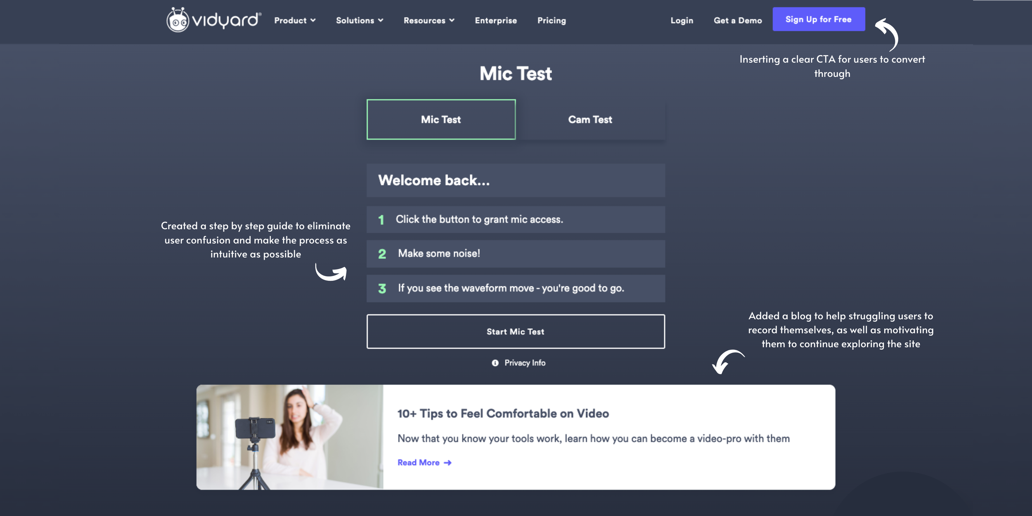The width and height of the screenshot is (1032, 516).
Task: Click the Privacy Info circular info icon
Action: coord(495,362)
